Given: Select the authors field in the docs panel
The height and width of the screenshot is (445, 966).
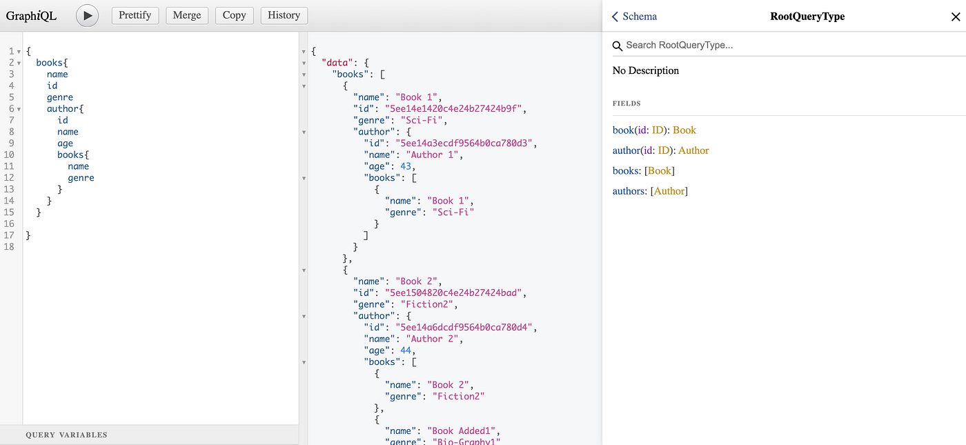Looking at the screenshot, I should point(629,191).
